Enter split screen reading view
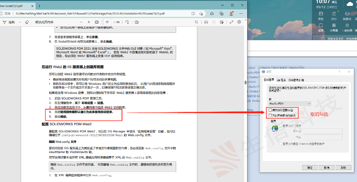 (193, 14)
